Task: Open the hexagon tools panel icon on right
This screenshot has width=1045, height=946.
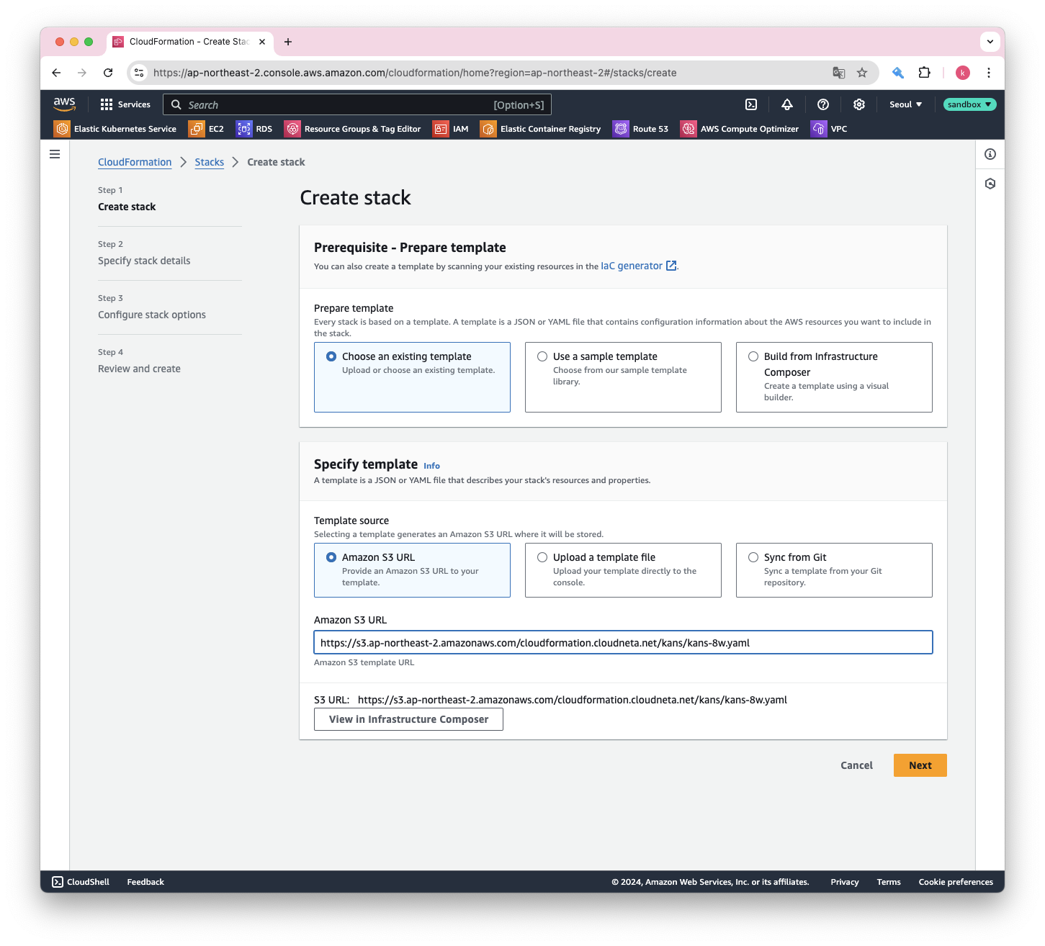Action: tap(990, 184)
